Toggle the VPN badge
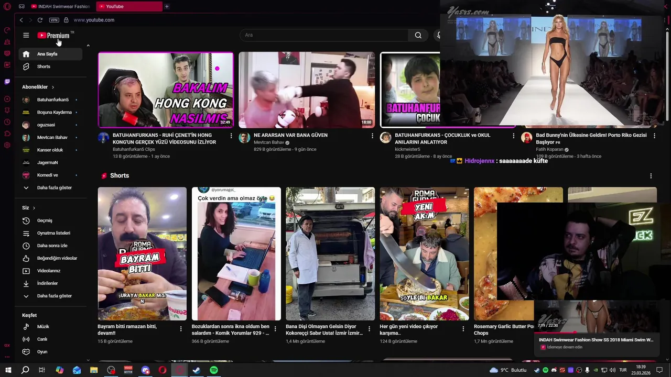This screenshot has height=377, width=671. [x=54, y=20]
